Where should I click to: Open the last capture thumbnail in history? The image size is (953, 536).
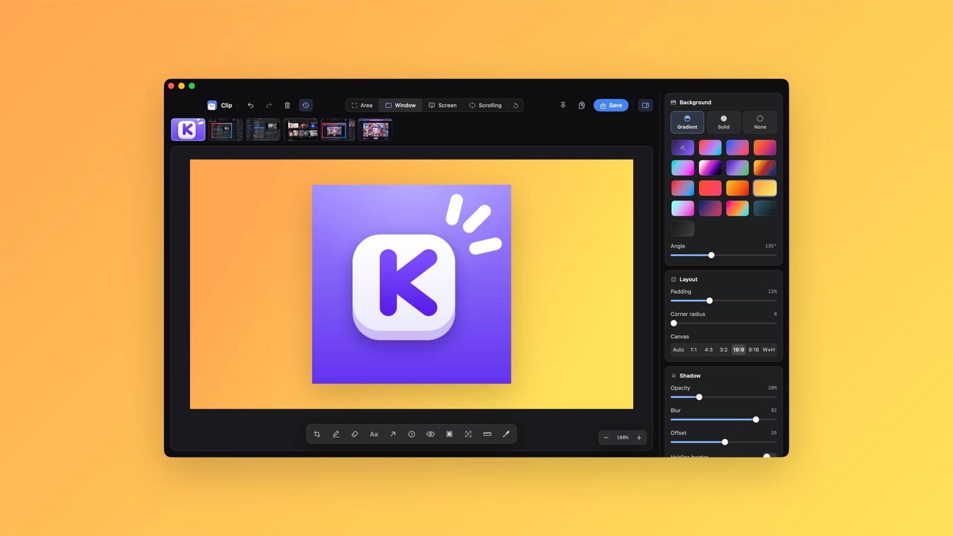pos(375,129)
